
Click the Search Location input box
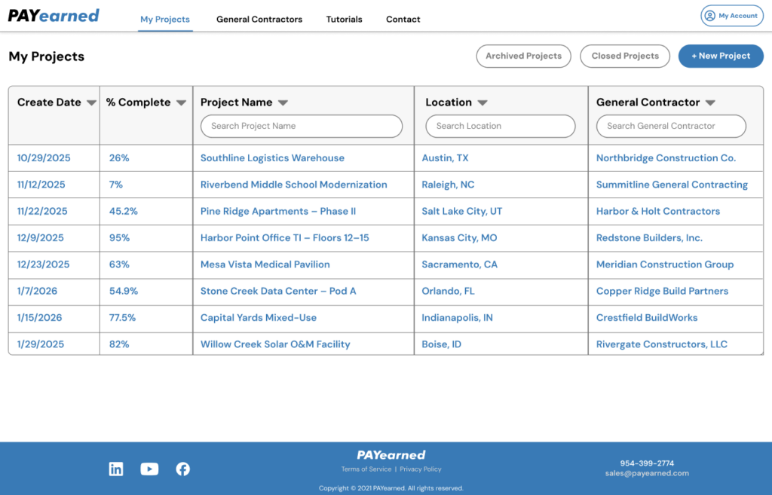click(501, 126)
